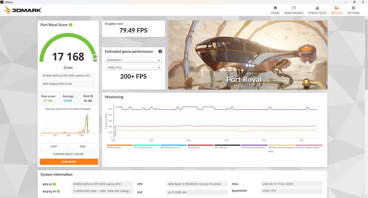The height and width of the screenshot is (198, 368).
Task: Open the Benchmarks section
Action: (293, 10)
